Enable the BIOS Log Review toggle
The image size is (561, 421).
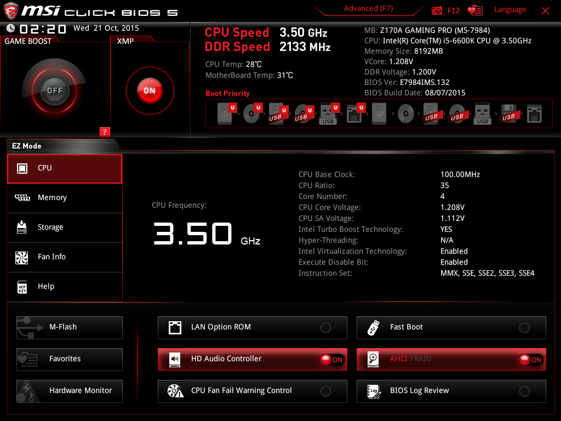524,391
